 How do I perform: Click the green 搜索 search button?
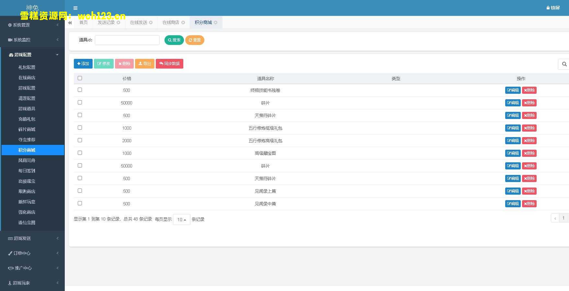[174, 40]
